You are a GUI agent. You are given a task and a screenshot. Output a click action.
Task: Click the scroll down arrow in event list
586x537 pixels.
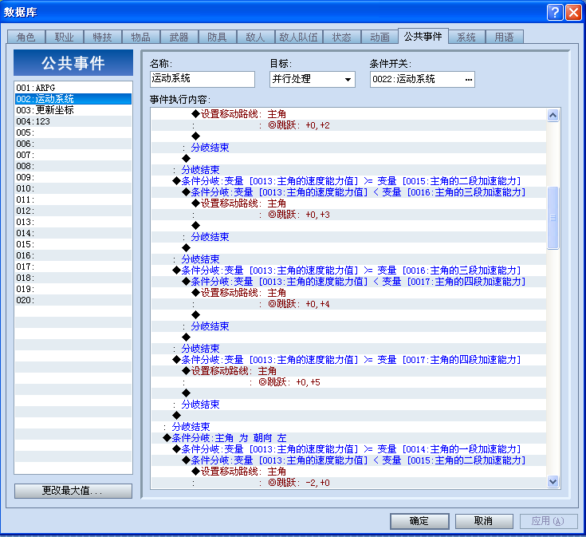[x=553, y=482]
